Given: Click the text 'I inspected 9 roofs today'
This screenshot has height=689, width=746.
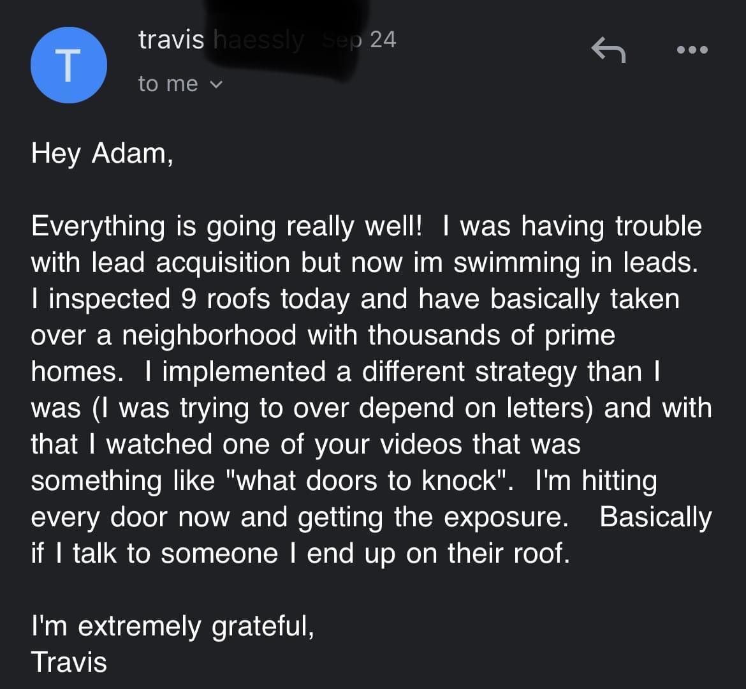Looking at the screenshot, I should point(190,299).
